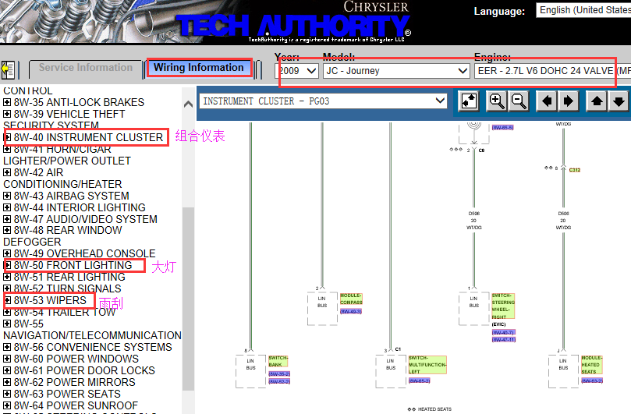Open the INSTRUMENT CLUSTER - PG03 page dropdown
This screenshot has height=414, width=631.
pos(323,101)
